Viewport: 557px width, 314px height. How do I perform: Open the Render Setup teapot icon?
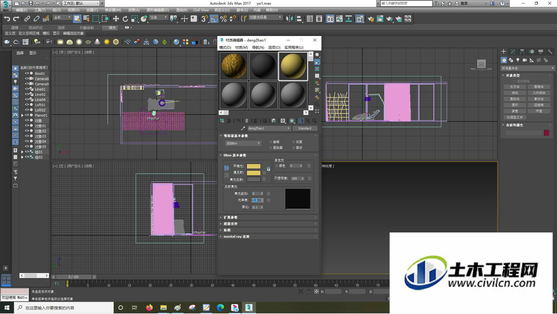(x=371, y=19)
